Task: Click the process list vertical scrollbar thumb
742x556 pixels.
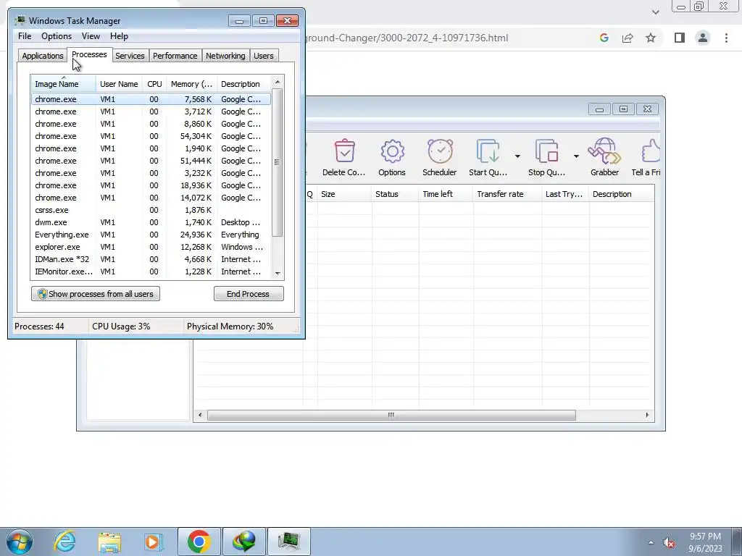Action: pos(278,162)
